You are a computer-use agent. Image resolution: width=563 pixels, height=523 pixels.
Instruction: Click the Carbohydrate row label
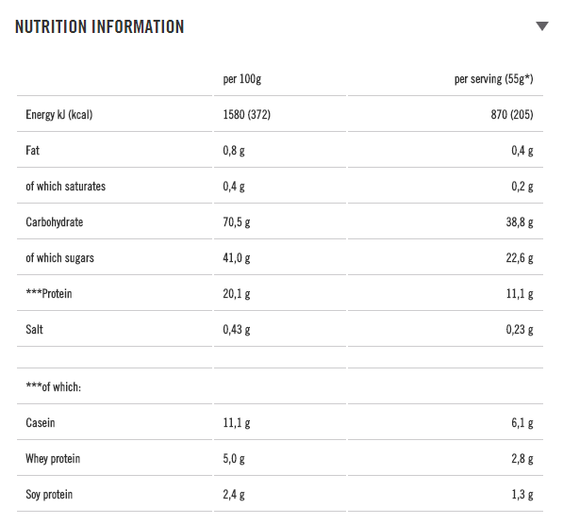coord(55,222)
